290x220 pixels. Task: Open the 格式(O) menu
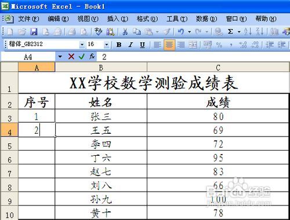click(x=147, y=19)
